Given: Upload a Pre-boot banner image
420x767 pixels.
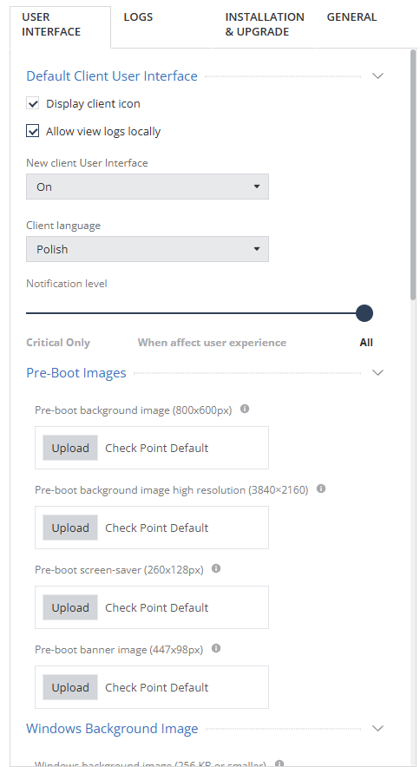Looking at the screenshot, I should pos(70,687).
